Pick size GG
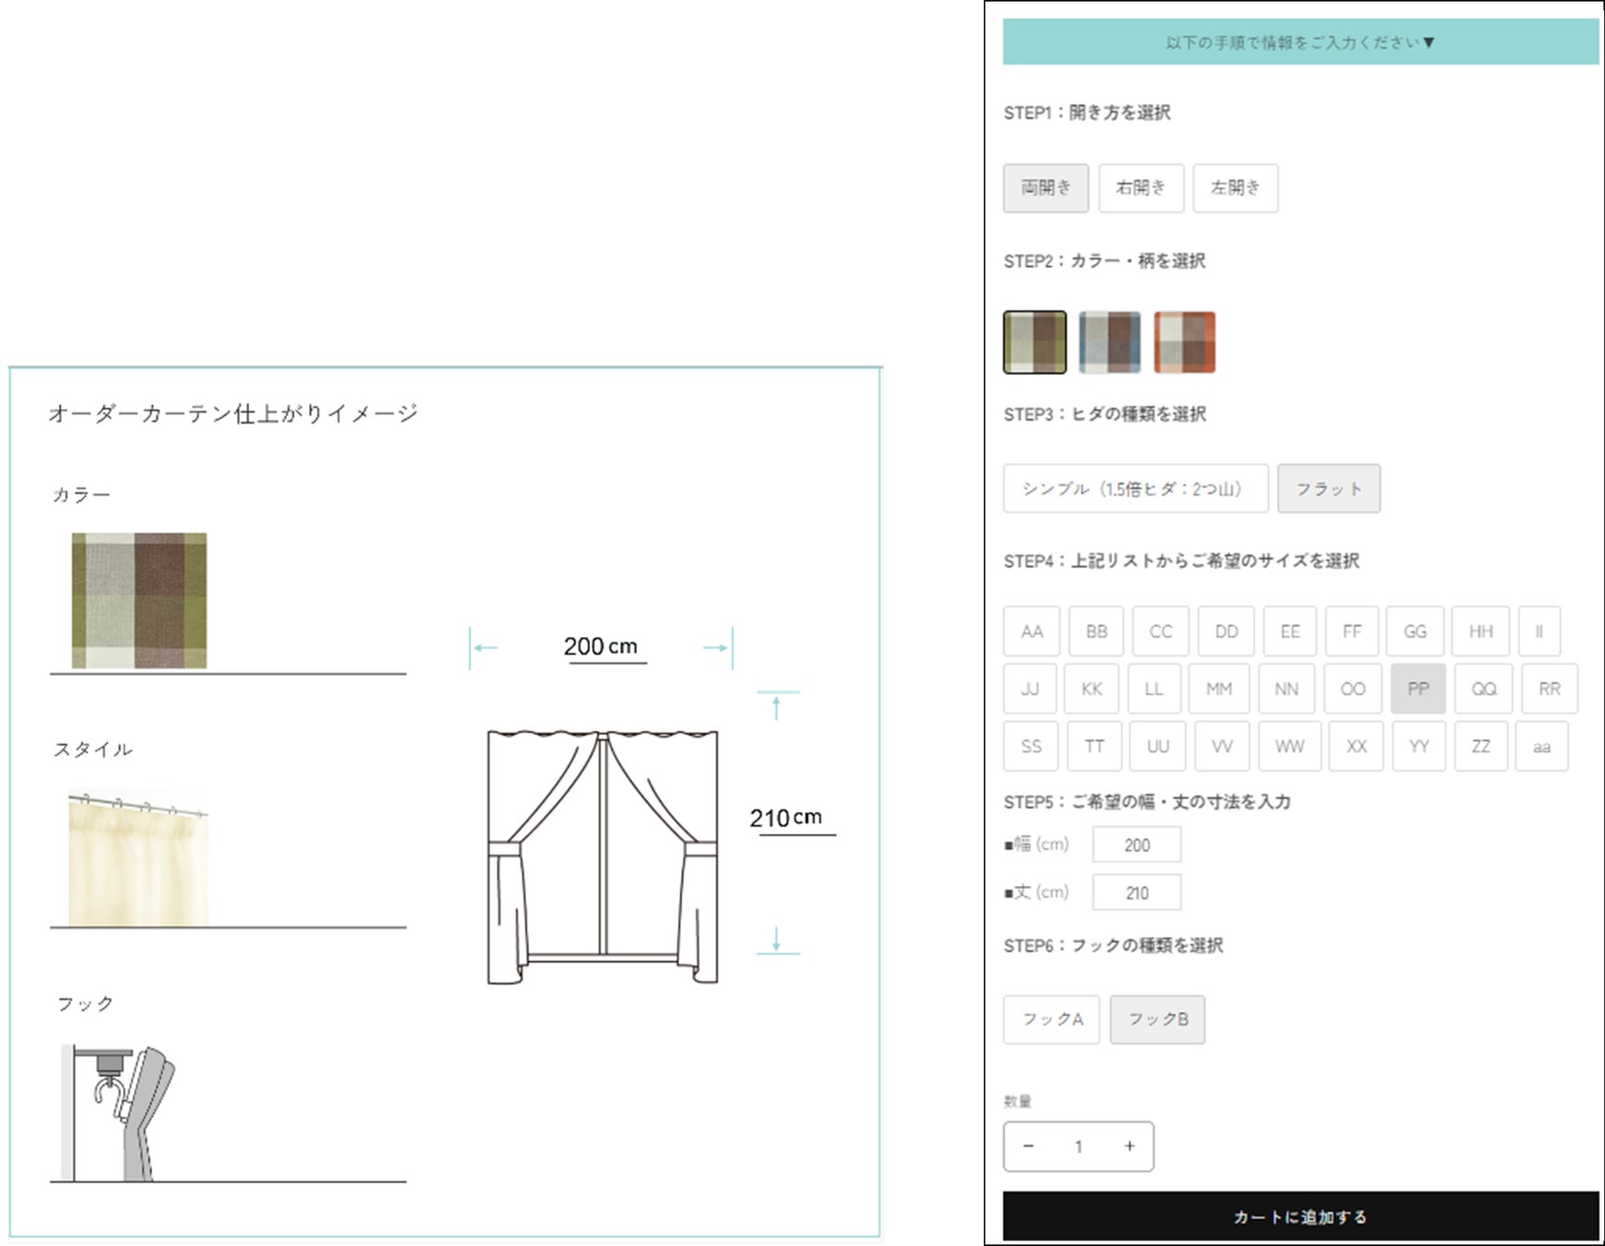Image resolution: width=1605 pixels, height=1246 pixels. tap(1415, 631)
